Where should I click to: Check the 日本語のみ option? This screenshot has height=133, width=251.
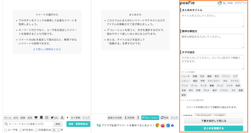(x=36, y=130)
